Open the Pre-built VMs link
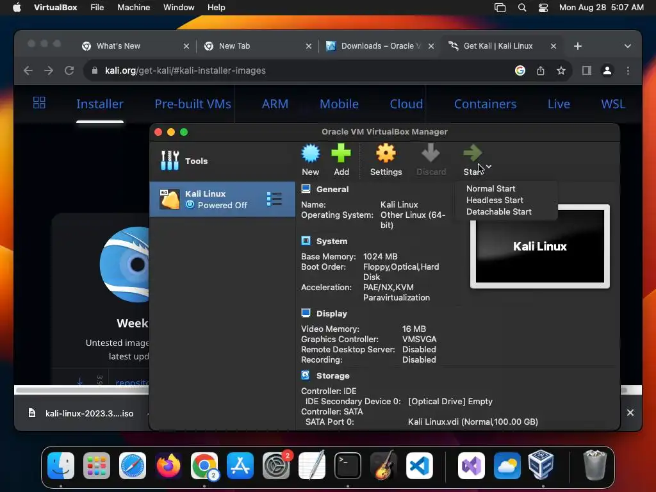The height and width of the screenshot is (492, 656). (x=193, y=104)
